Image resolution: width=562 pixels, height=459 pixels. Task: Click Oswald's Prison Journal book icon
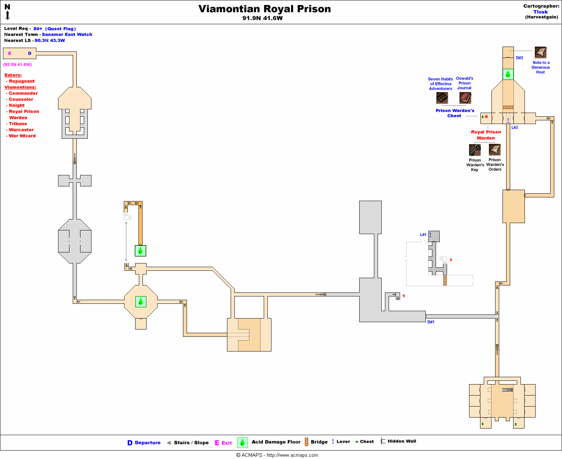465,98
